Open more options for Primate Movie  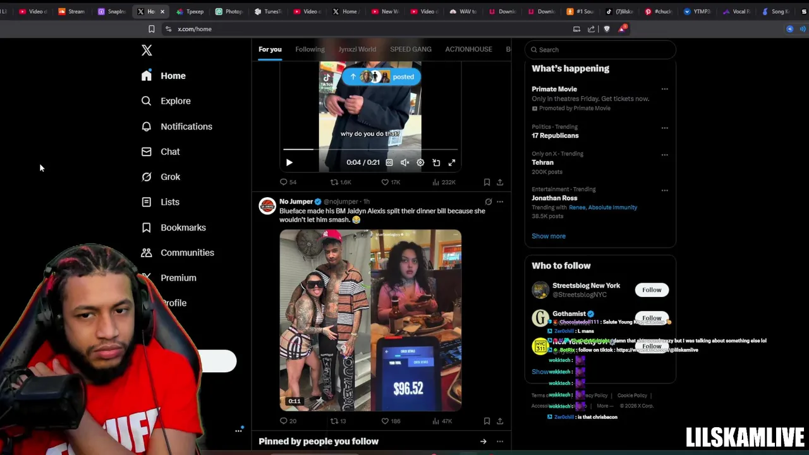(664, 89)
